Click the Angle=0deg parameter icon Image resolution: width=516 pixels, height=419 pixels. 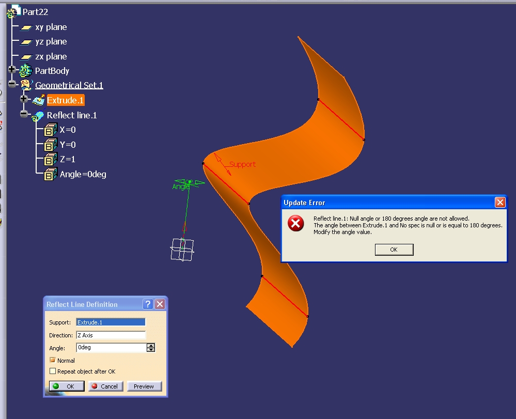[50, 174]
